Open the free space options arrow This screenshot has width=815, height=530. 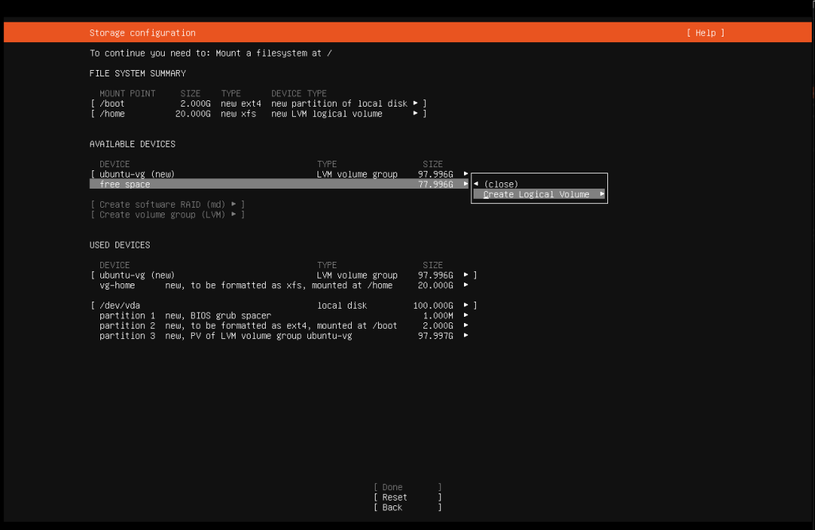466,183
